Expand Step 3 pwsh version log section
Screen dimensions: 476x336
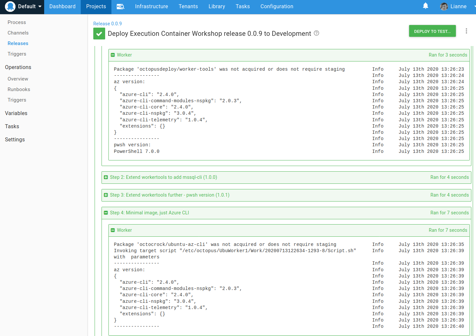point(106,195)
